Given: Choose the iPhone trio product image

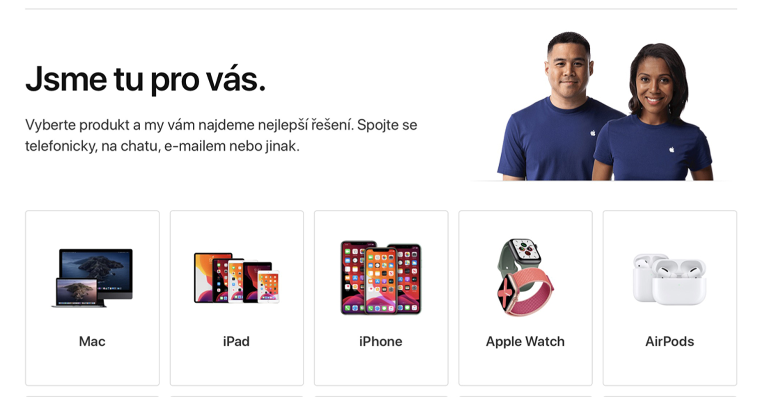Looking at the screenshot, I should (380, 277).
